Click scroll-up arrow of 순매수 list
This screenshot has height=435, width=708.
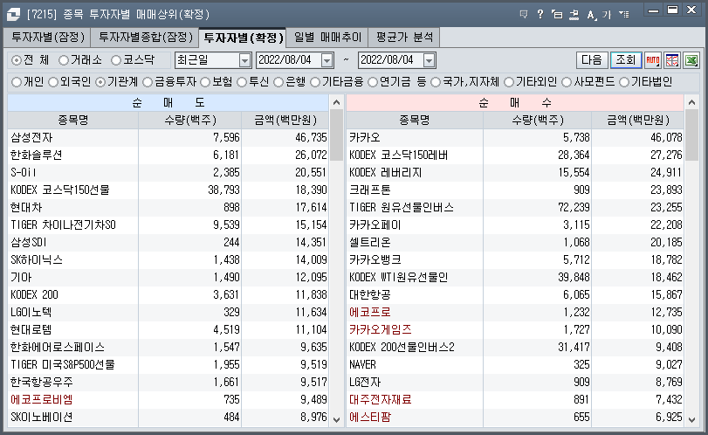pyautogui.click(x=691, y=102)
